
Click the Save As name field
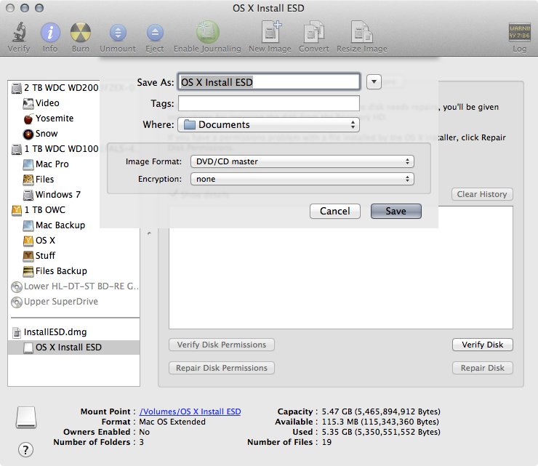269,82
